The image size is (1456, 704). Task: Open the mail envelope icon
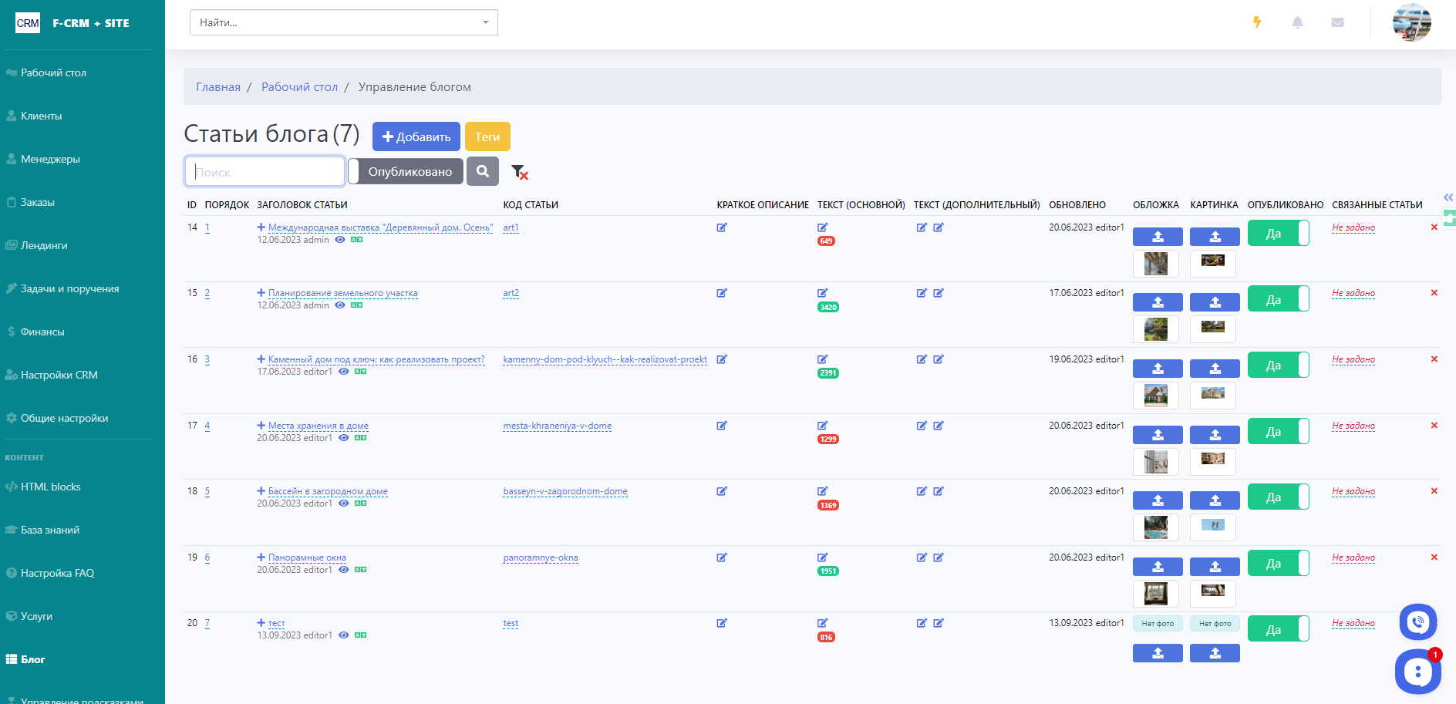click(1337, 22)
